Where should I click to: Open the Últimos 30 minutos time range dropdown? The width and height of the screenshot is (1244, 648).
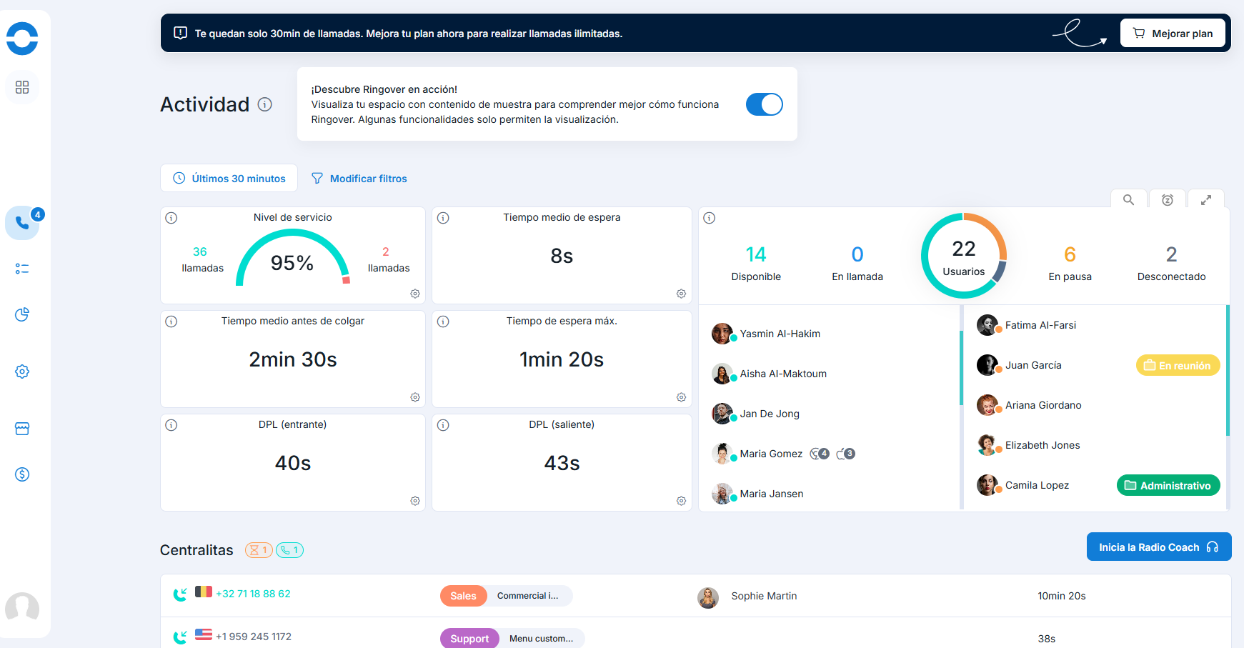point(229,179)
